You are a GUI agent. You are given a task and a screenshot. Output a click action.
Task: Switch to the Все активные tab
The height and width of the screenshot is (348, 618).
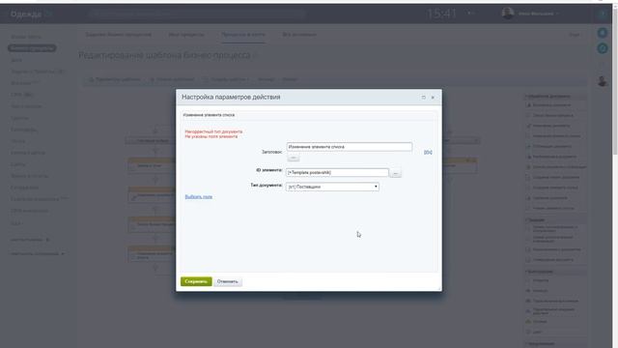(299, 35)
